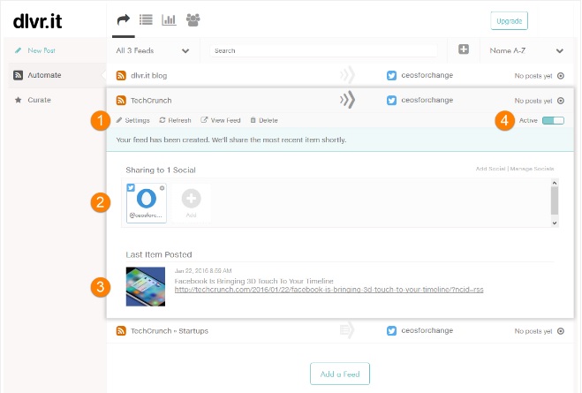Click arrow icon in TechCrunch Startups row
The image size is (582, 393).
[347, 330]
